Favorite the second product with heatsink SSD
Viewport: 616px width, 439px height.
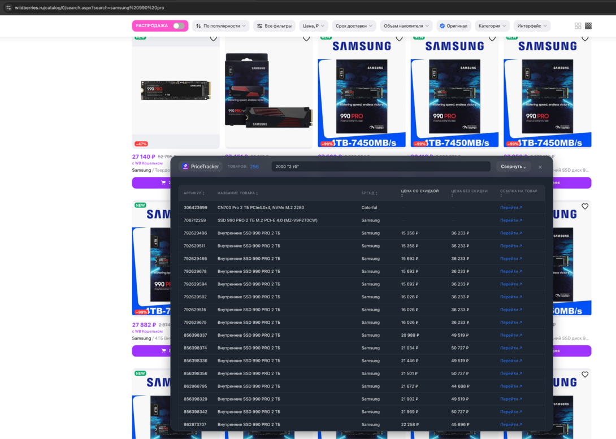(x=306, y=38)
